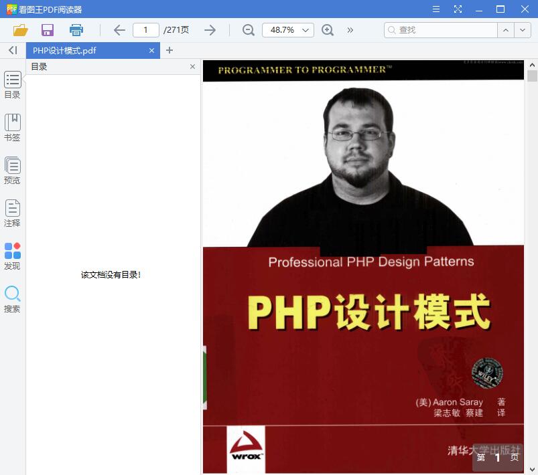Find previous match with up arrow

(505, 30)
